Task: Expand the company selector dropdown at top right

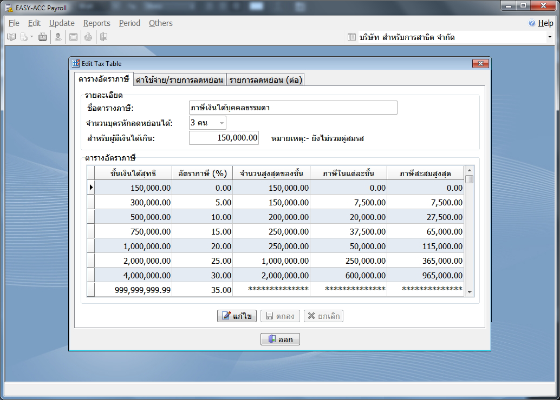Action: point(550,37)
